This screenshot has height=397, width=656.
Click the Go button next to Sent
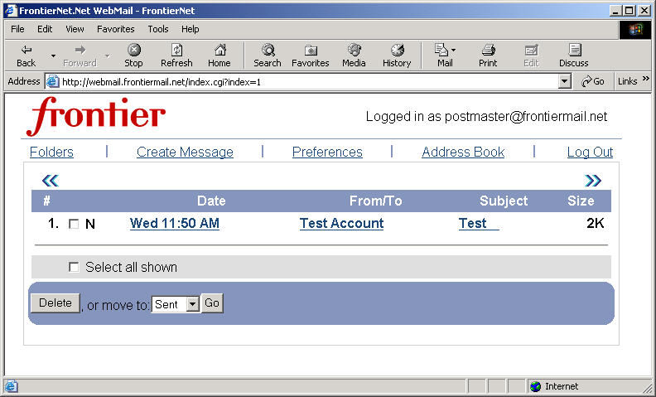tap(212, 303)
